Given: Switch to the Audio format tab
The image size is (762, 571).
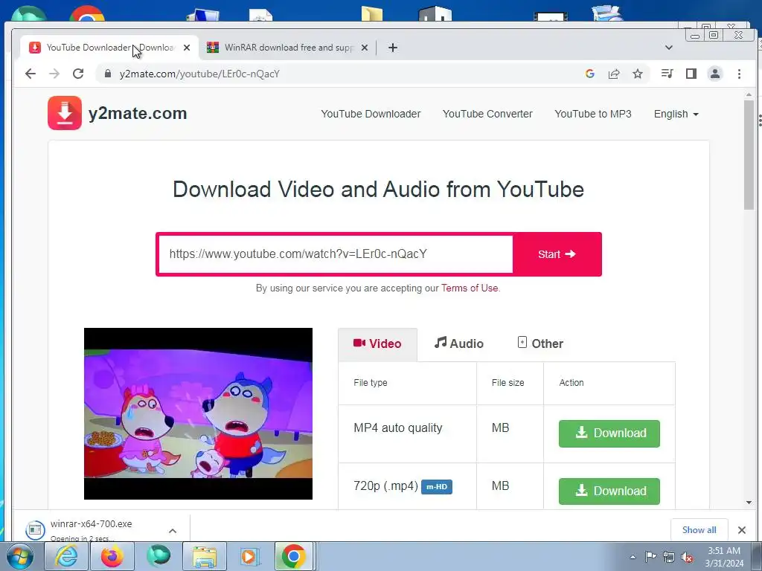Looking at the screenshot, I should (458, 343).
